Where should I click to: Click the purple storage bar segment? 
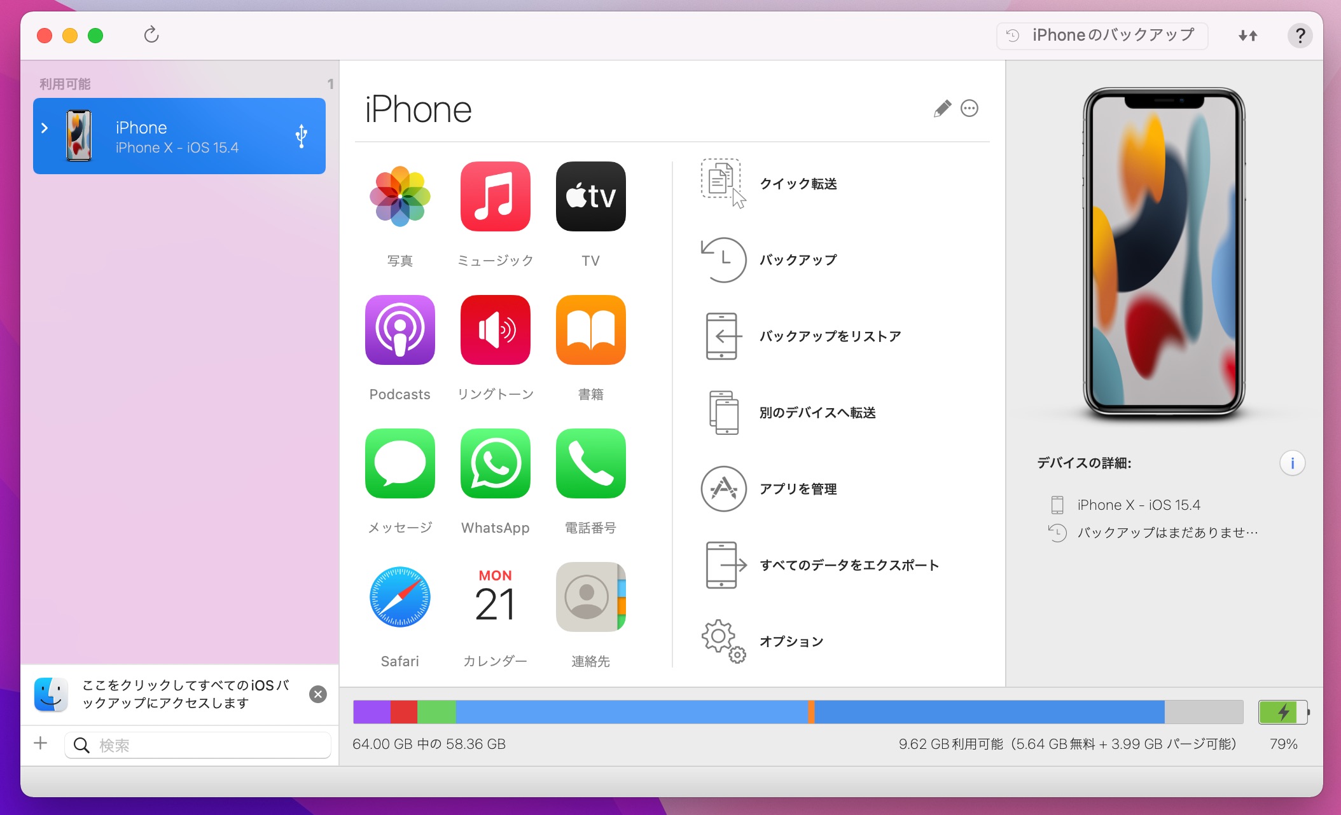click(x=372, y=712)
